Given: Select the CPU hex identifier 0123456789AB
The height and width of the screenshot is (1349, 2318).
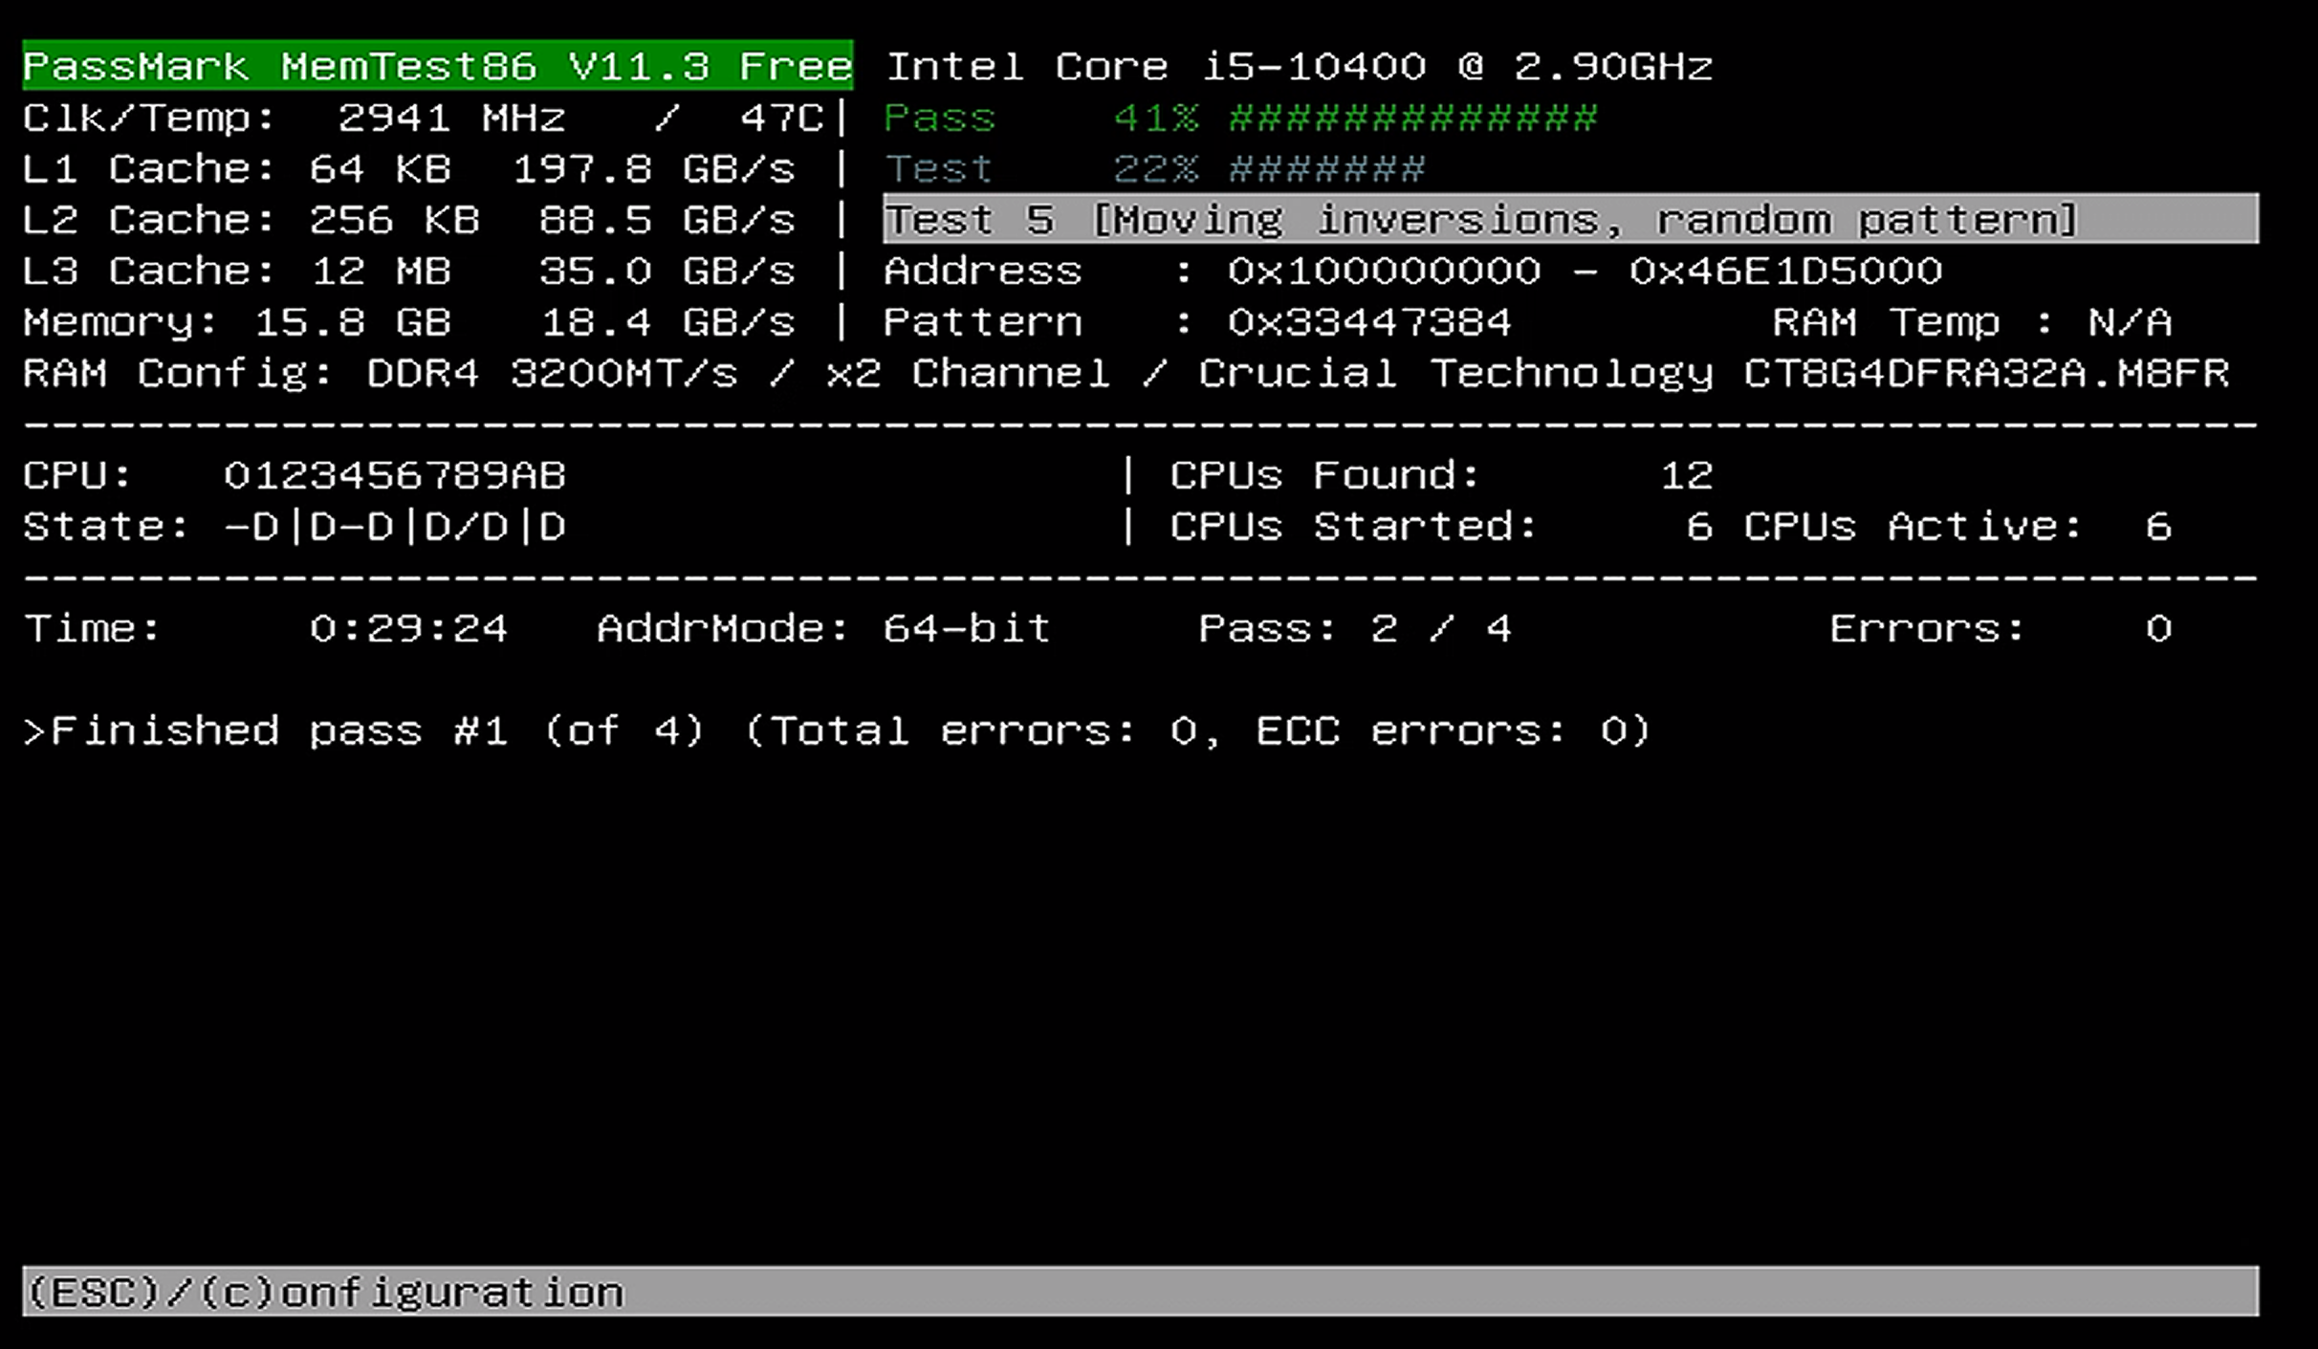Looking at the screenshot, I should pos(397,472).
